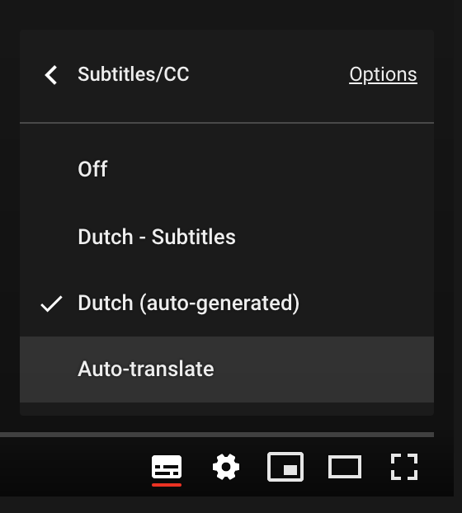Viewport: 462px width, 513px height.
Task: Click the Subtitles/CC panel title text
Action: pos(134,74)
